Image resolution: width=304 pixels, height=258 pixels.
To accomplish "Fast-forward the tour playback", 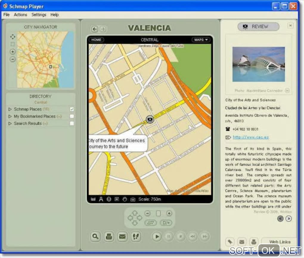I will (x=205, y=236).
